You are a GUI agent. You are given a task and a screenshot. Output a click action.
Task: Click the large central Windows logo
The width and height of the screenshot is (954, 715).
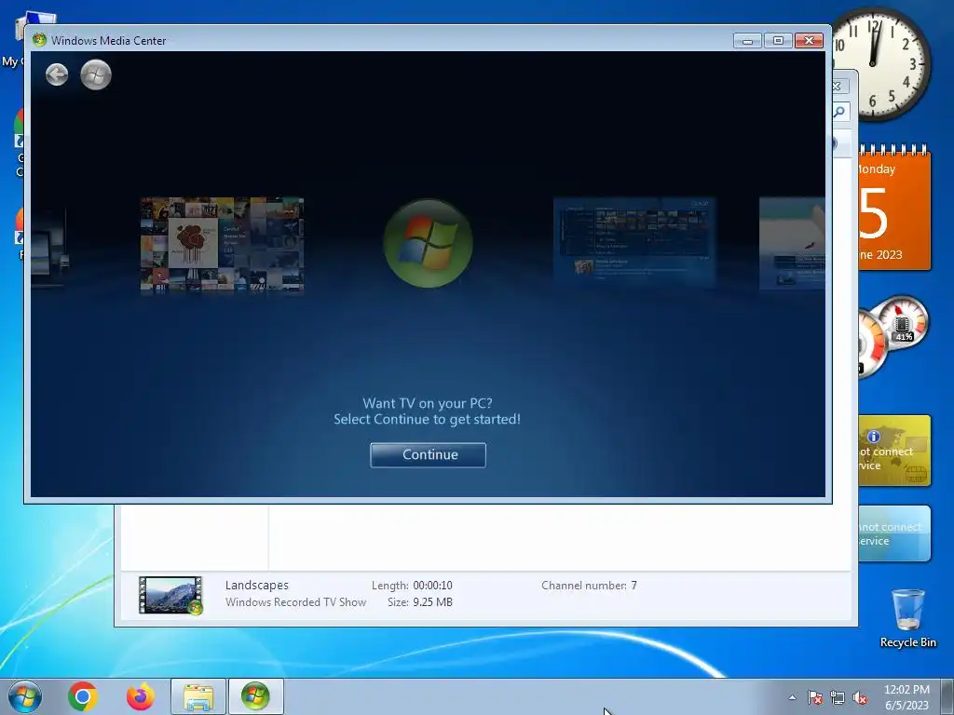(x=429, y=243)
